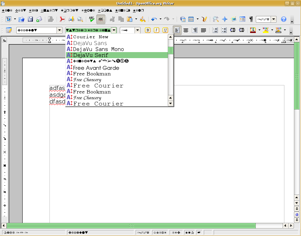Click the Cut scissors icon
The image size is (301, 236).
[x=112, y=19]
